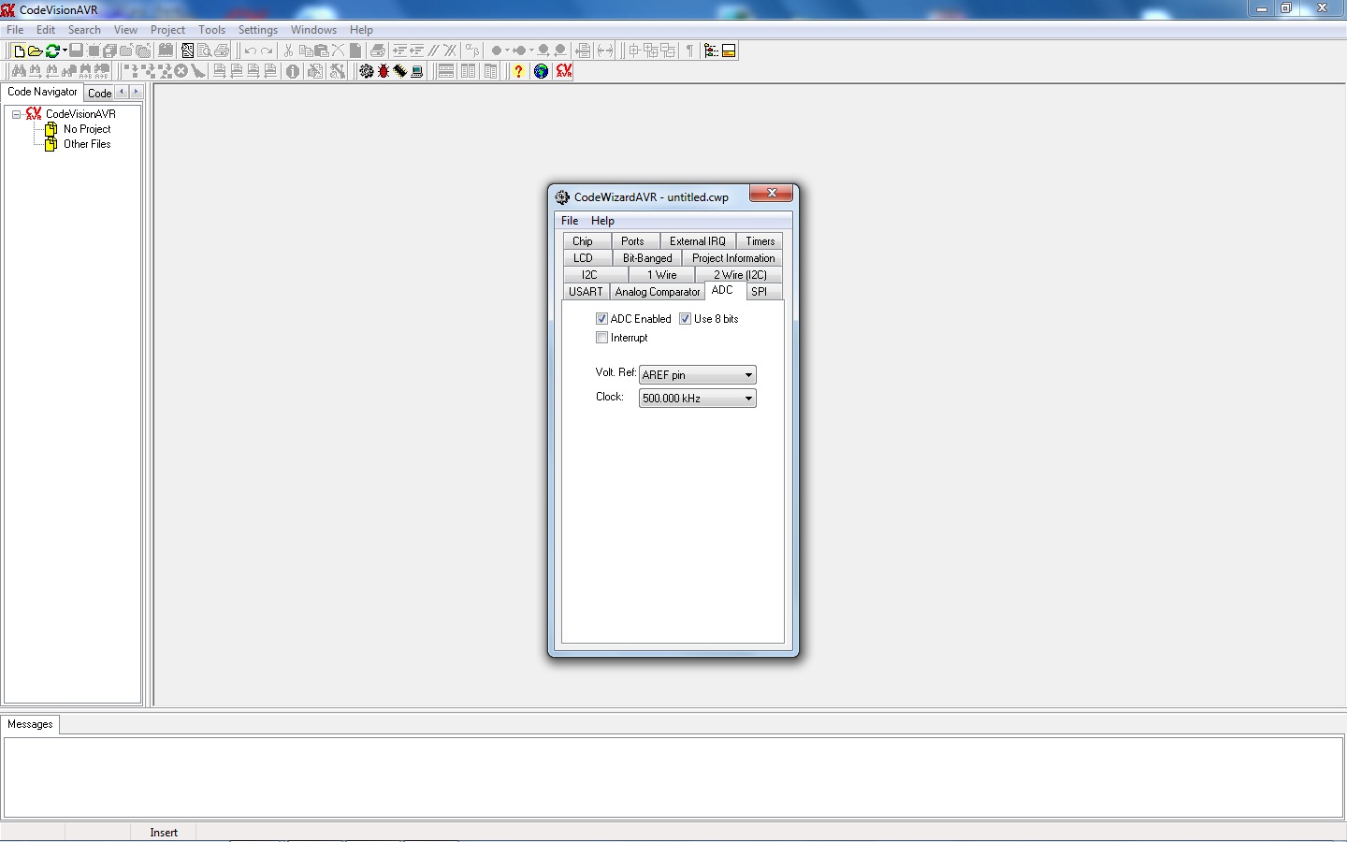Click the project information 'i' icon

(x=293, y=71)
